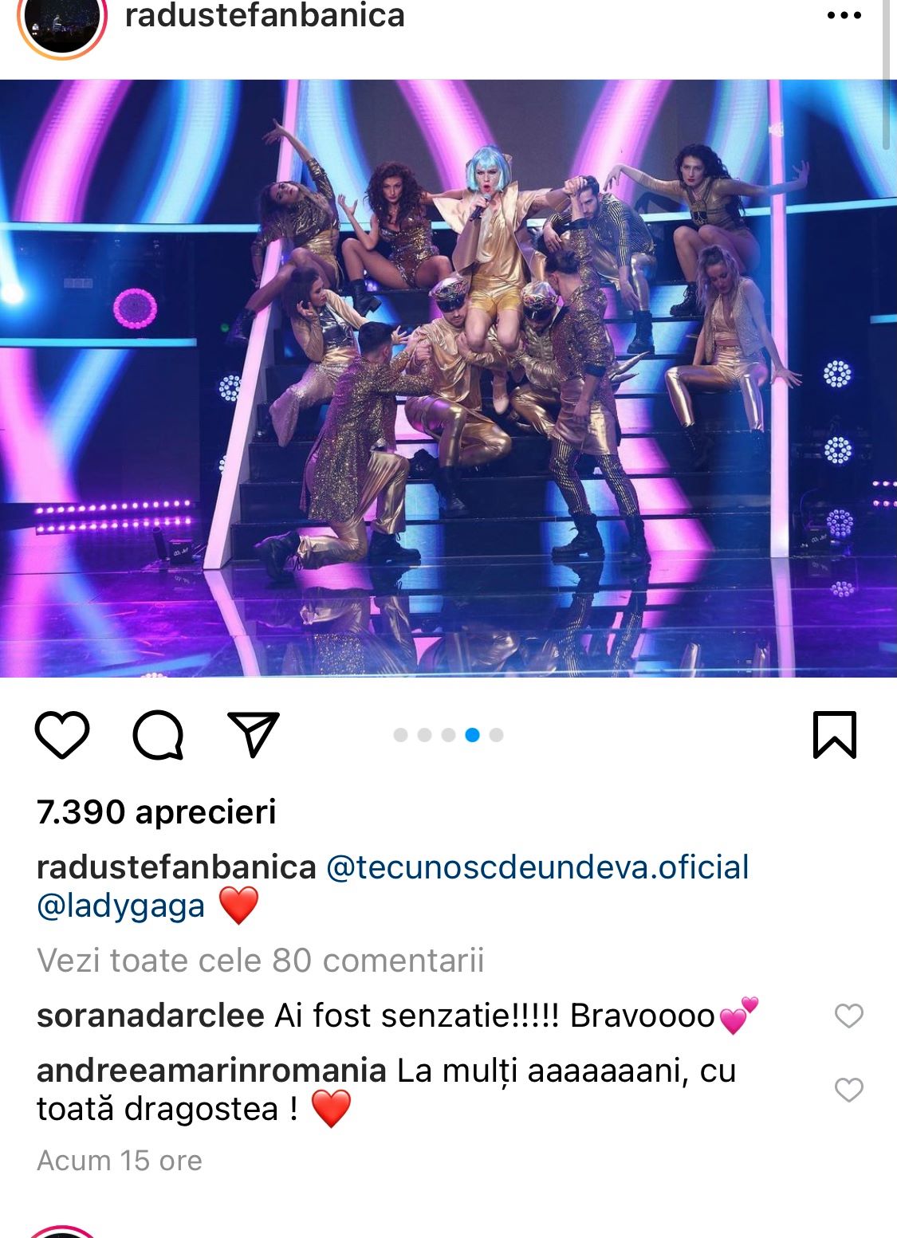Jump to first carousel dot
The height and width of the screenshot is (1238, 897).
400,735
